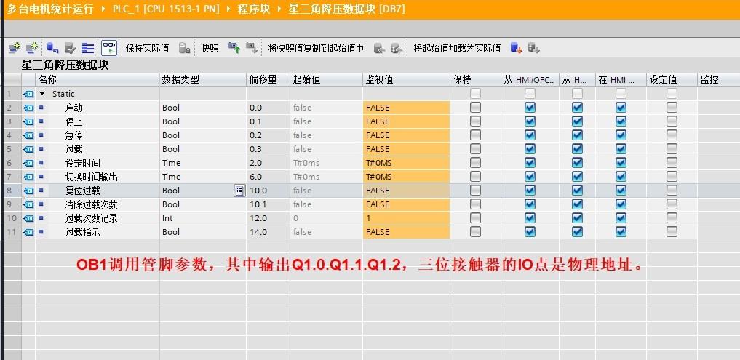Click the tag icon in the 过载次数记录 row

(x=28, y=218)
